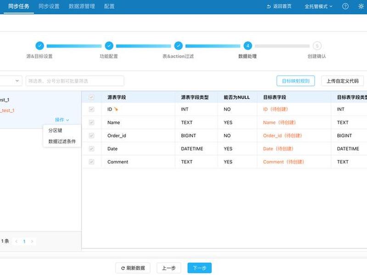Click the 目标映射规则 button
Screen dimensions: 367x275
295,81
